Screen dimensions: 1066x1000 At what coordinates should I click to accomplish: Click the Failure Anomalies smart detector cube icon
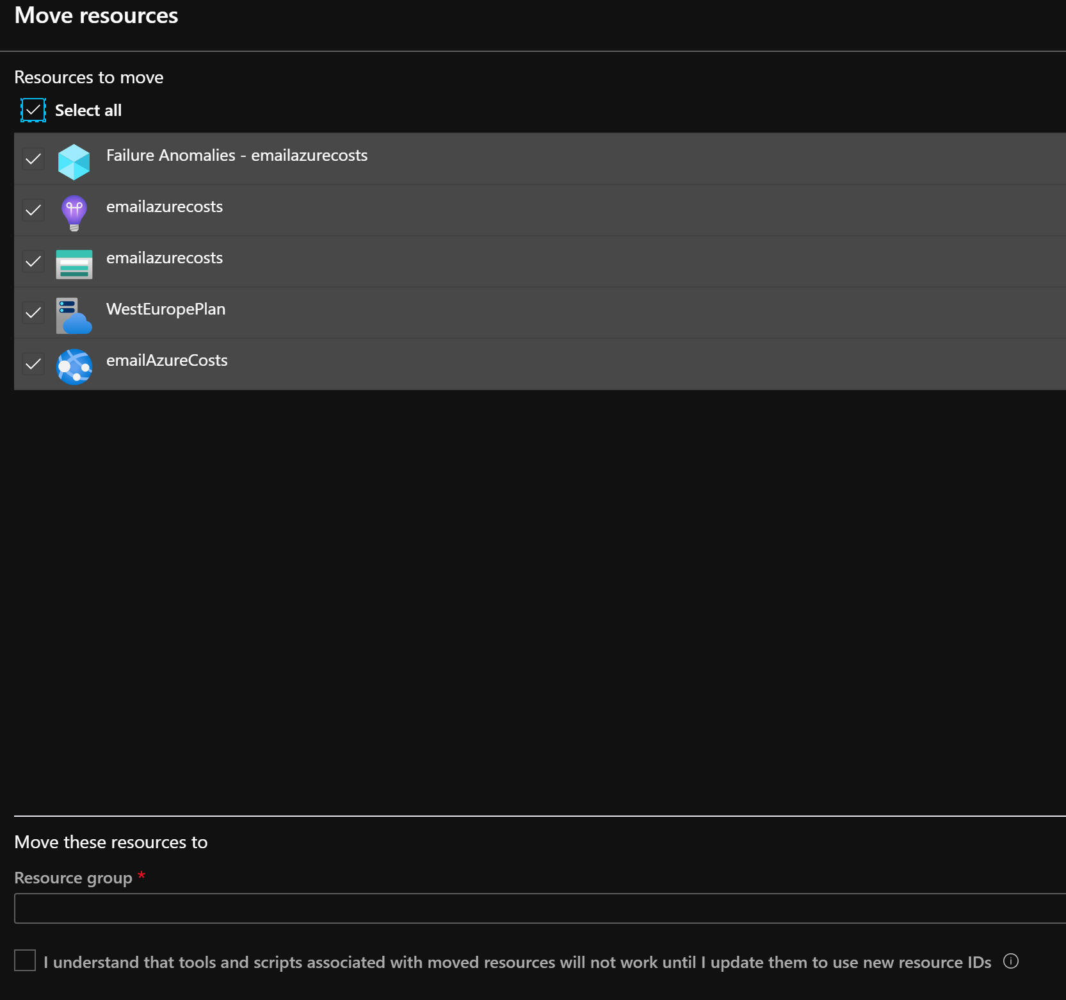click(74, 161)
